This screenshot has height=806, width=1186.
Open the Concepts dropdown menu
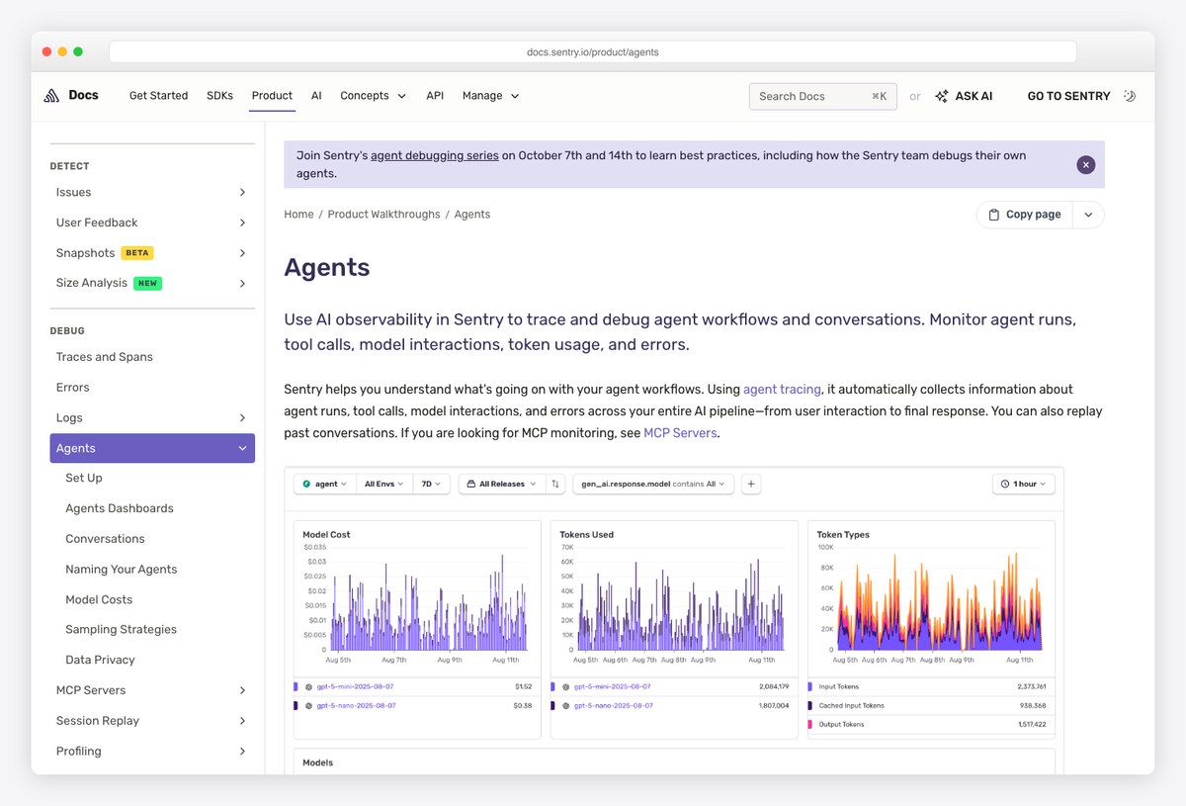[373, 96]
